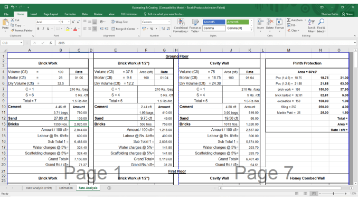Add a new sheet with plus icon
Viewport: 358px width, 201px height.
(109, 188)
